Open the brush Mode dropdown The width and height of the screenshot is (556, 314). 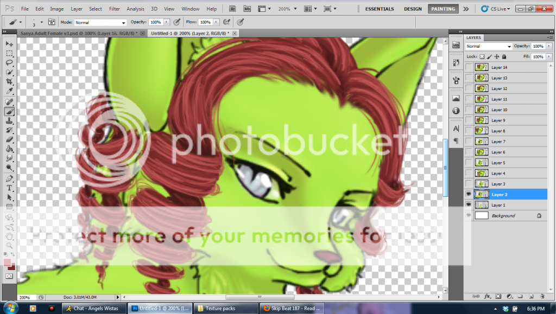pyautogui.click(x=100, y=22)
